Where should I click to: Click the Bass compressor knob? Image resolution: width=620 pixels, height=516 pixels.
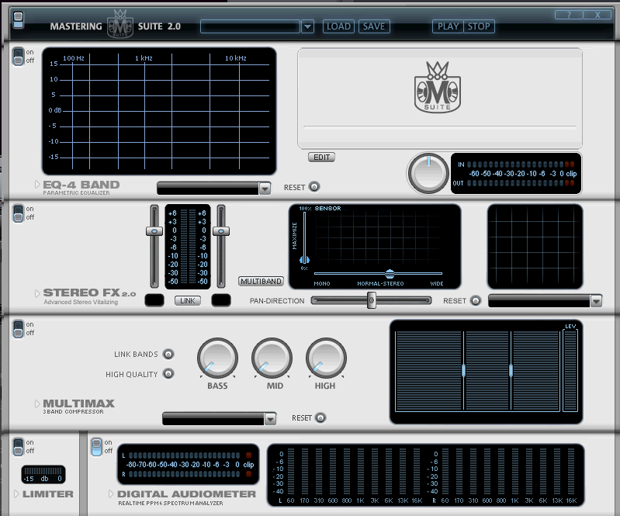217,358
